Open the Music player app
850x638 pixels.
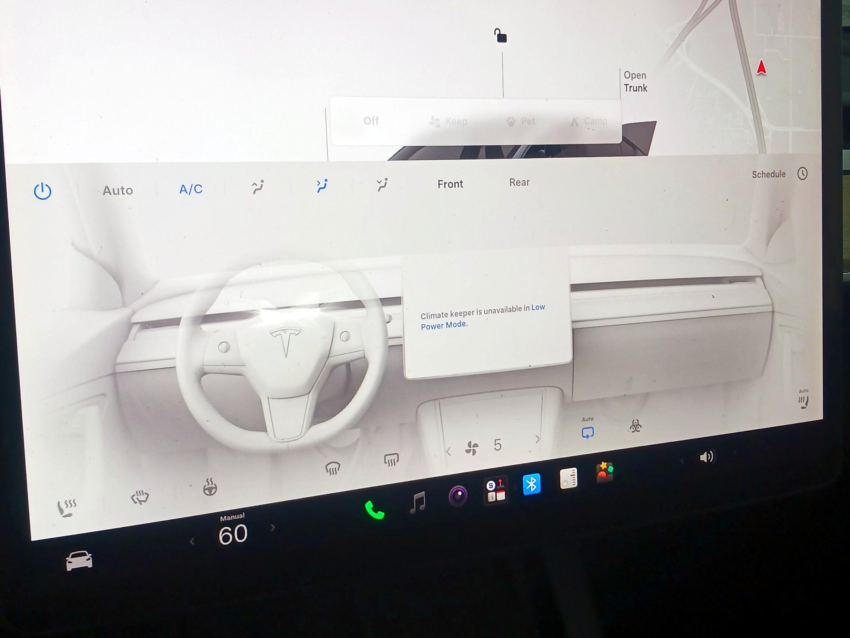point(417,502)
